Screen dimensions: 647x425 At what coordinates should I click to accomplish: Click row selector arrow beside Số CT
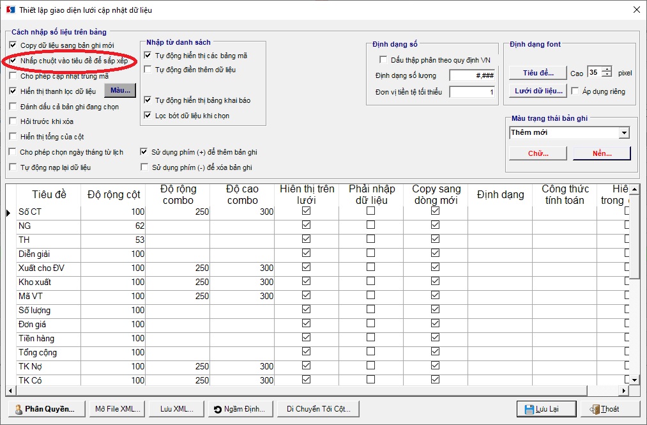tap(9, 213)
